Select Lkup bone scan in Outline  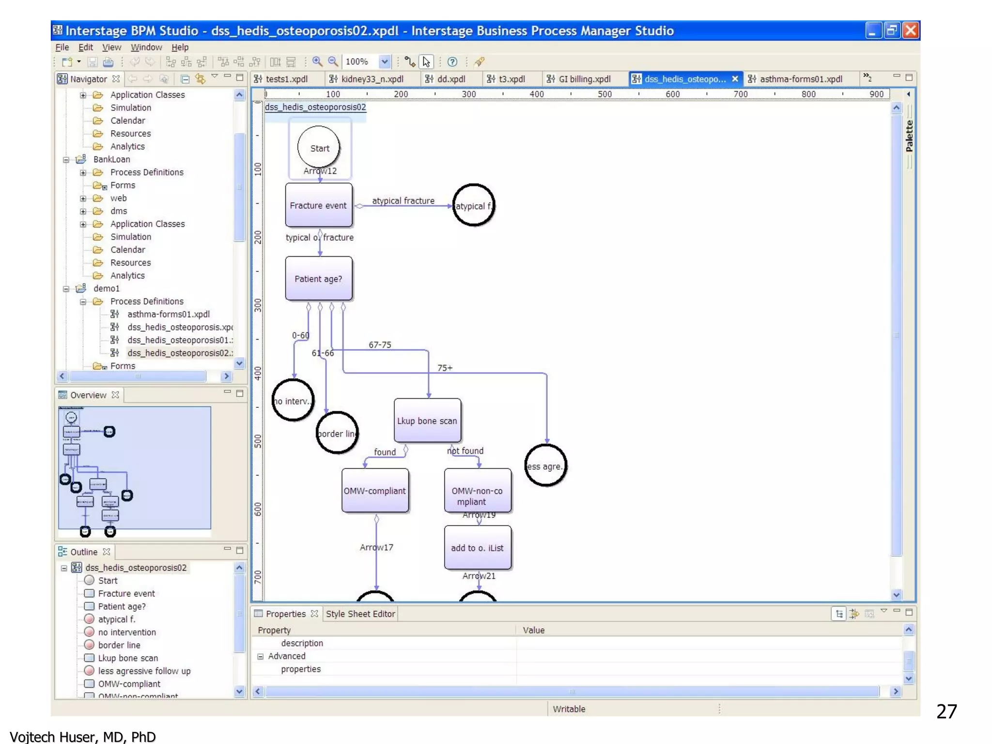click(x=128, y=658)
